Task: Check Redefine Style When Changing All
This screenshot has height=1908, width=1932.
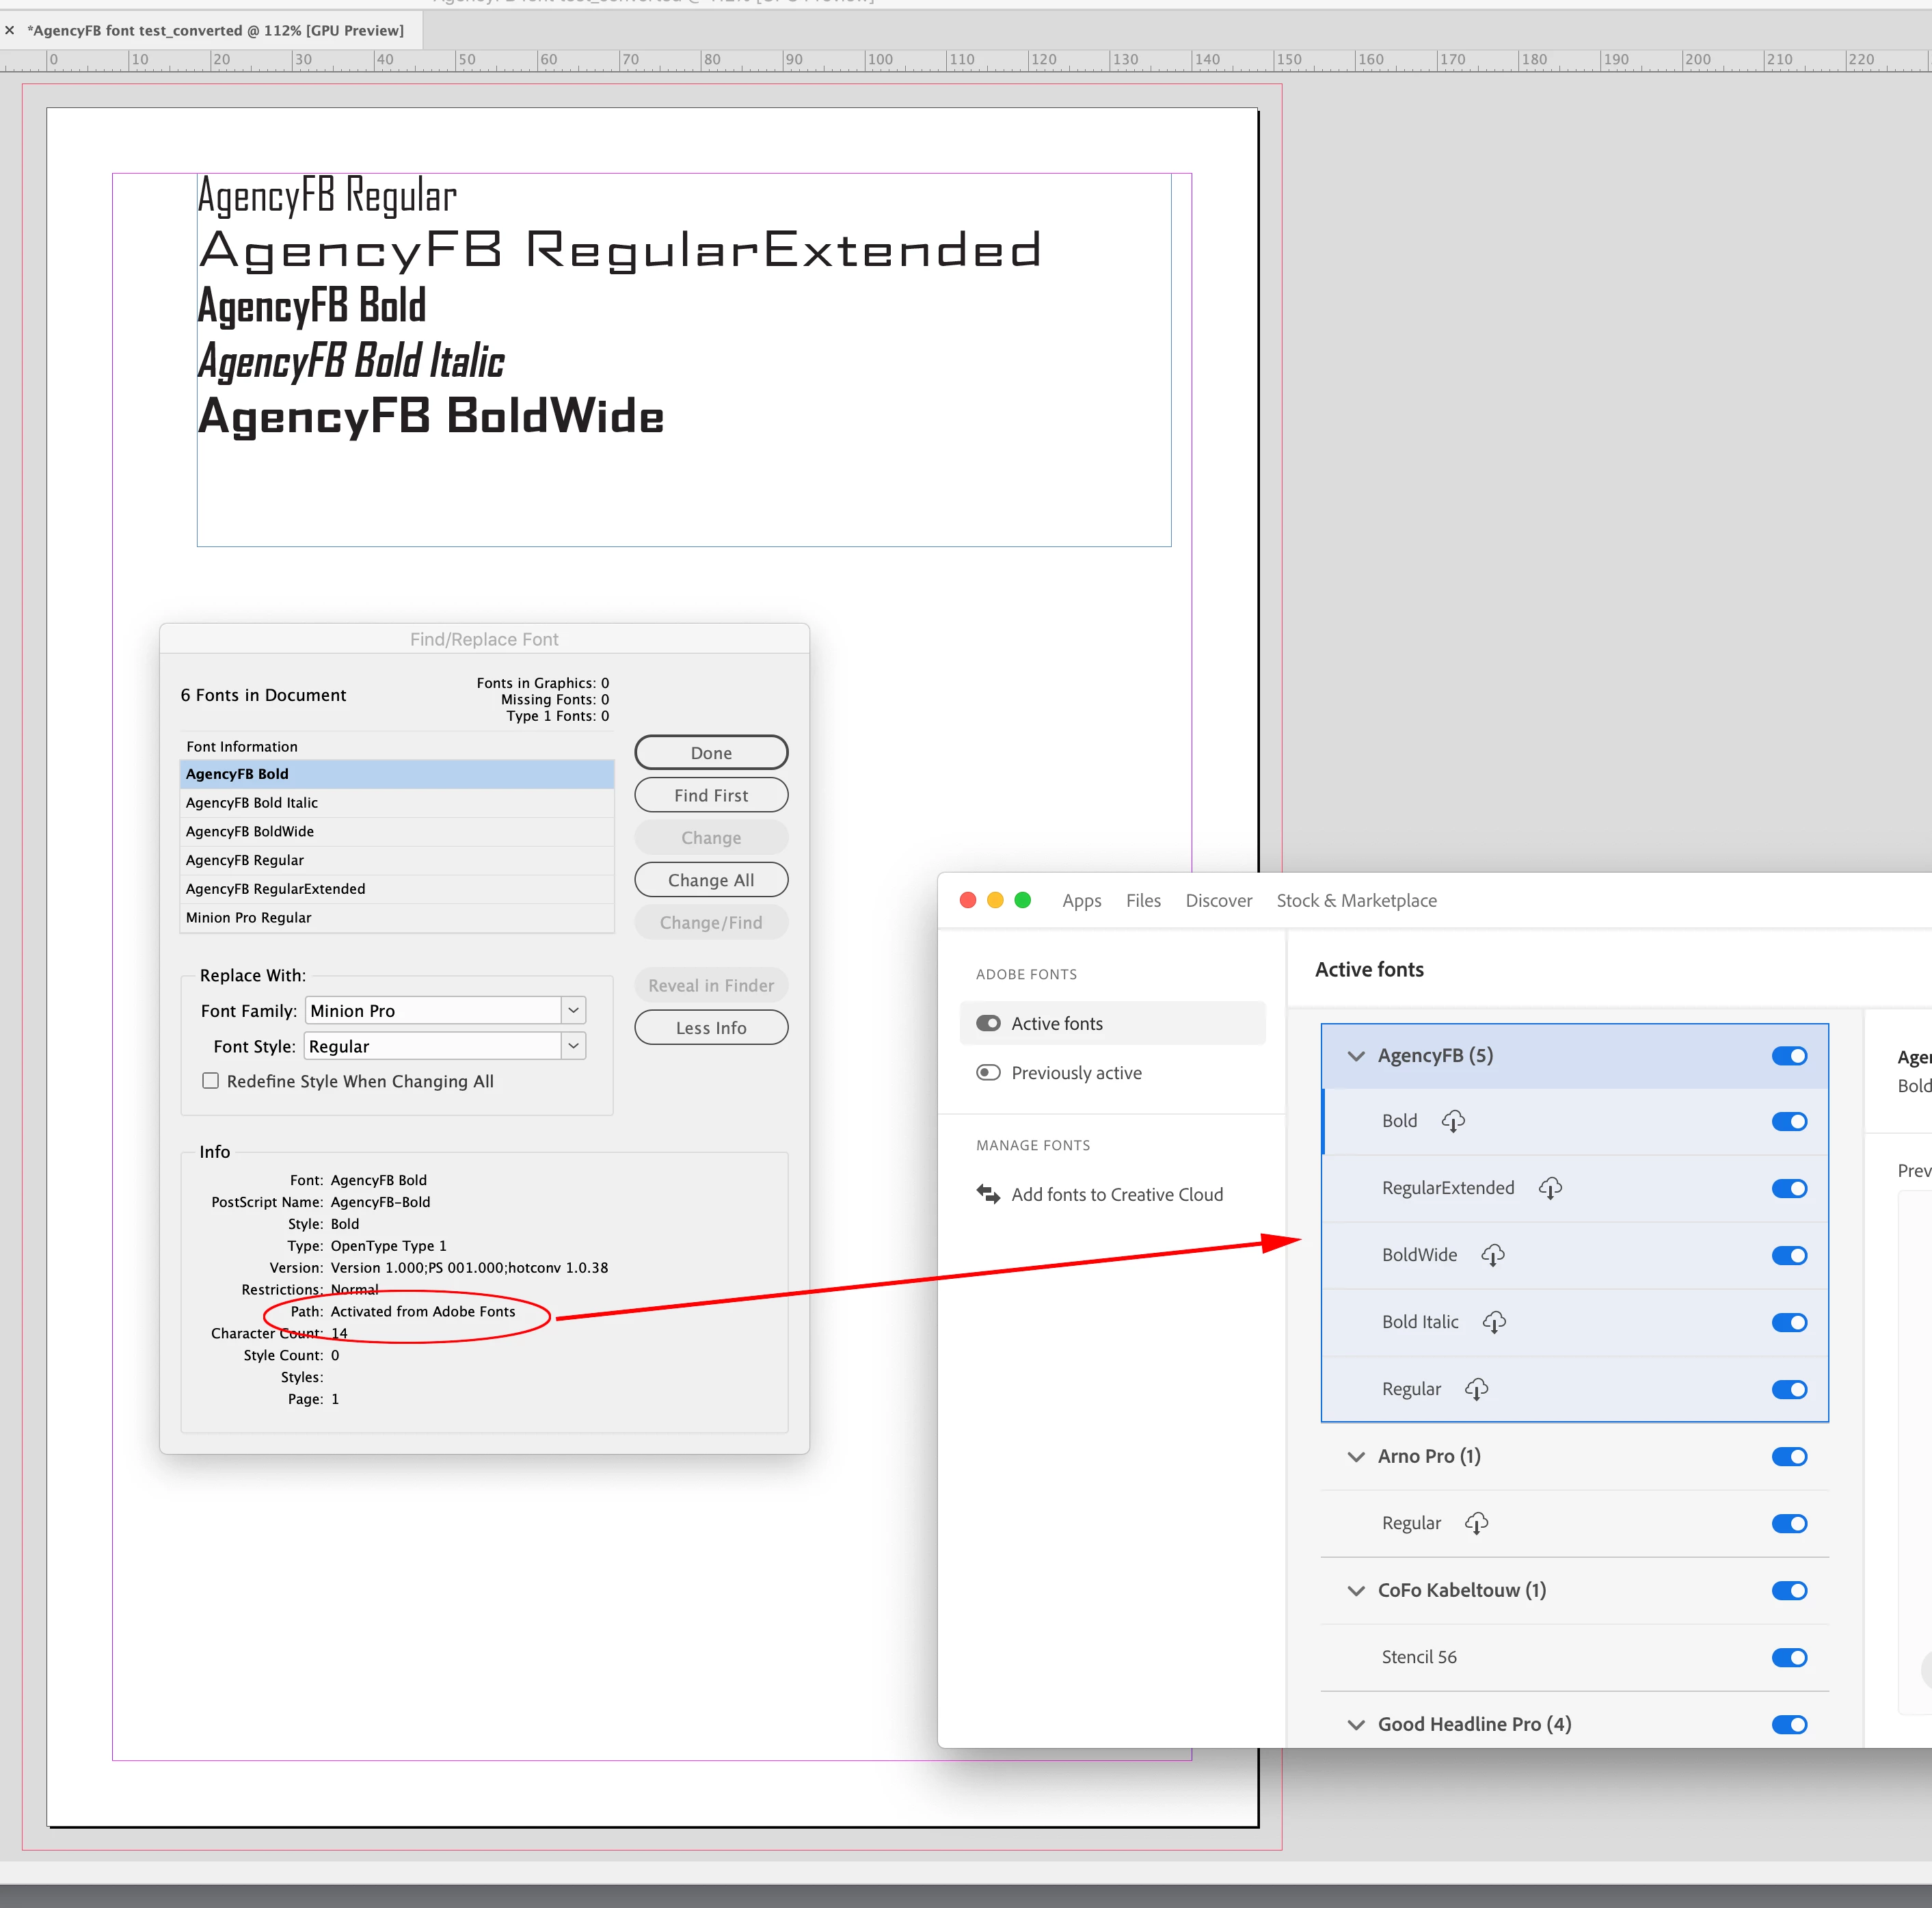Action: pos(211,1081)
